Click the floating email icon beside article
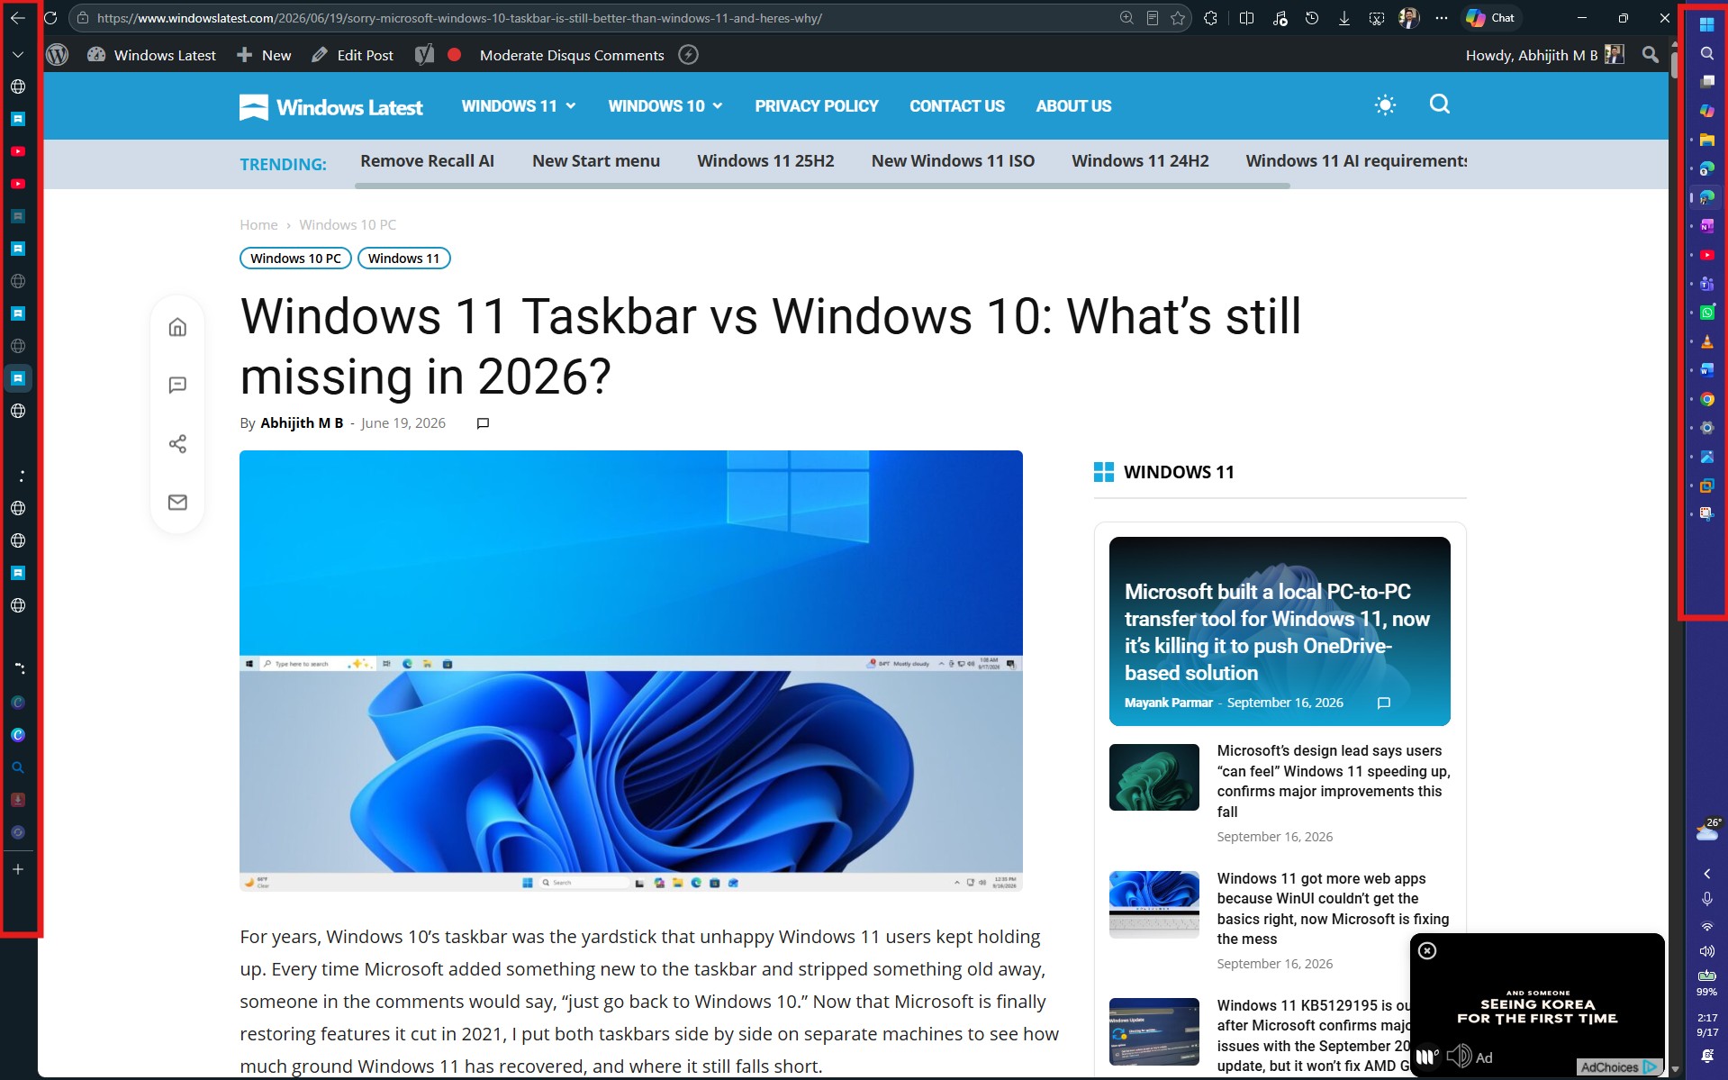 pyautogui.click(x=177, y=503)
